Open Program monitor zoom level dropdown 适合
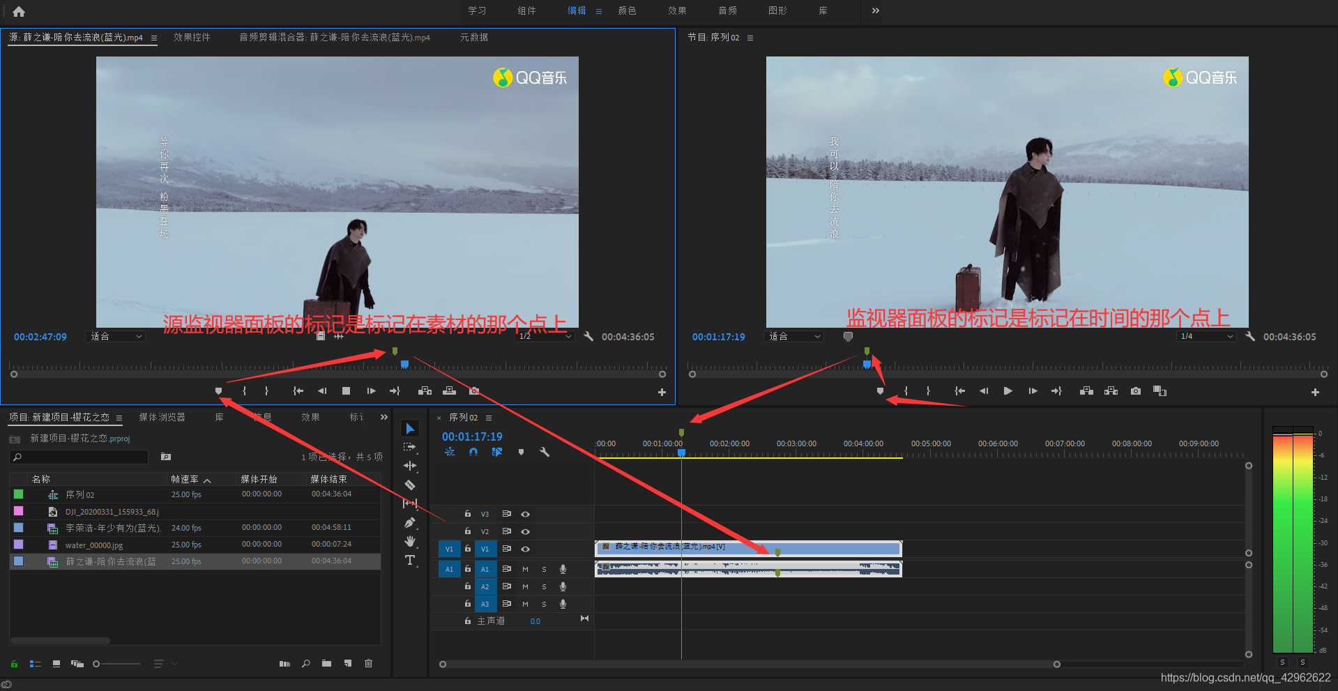 (x=794, y=336)
